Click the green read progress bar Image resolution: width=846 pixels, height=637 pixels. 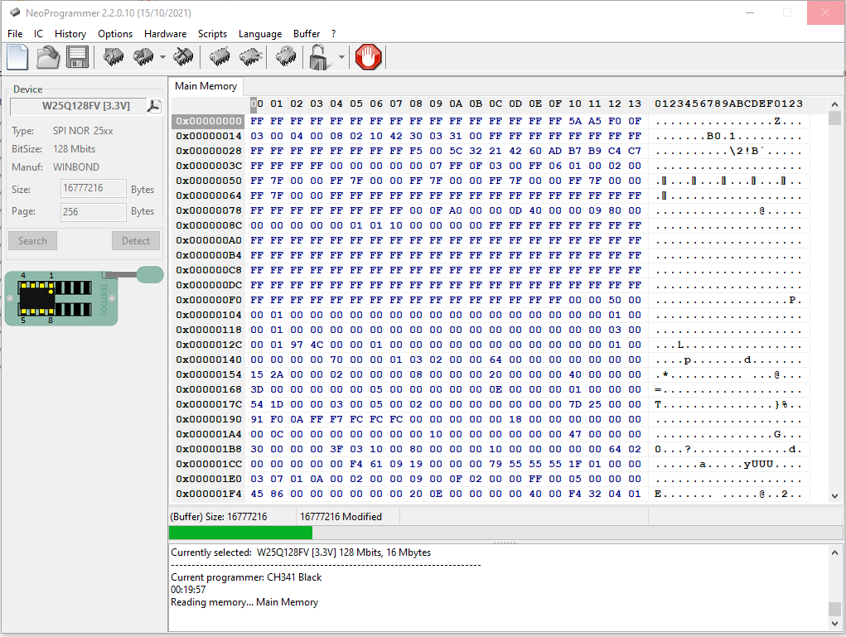pos(240,533)
